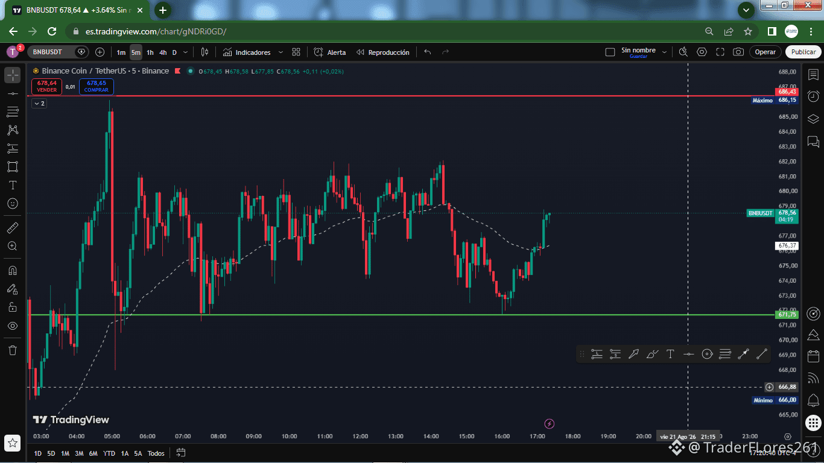This screenshot has height=463, width=824.
Task: Activate the zoom in tool
Action: pos(13,246)
